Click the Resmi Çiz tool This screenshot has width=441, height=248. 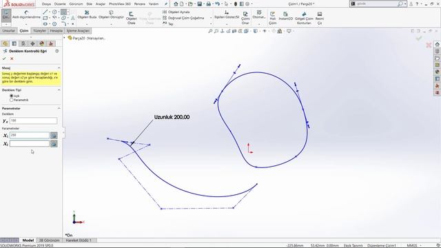pyautogui.click(x=320, y=18)
